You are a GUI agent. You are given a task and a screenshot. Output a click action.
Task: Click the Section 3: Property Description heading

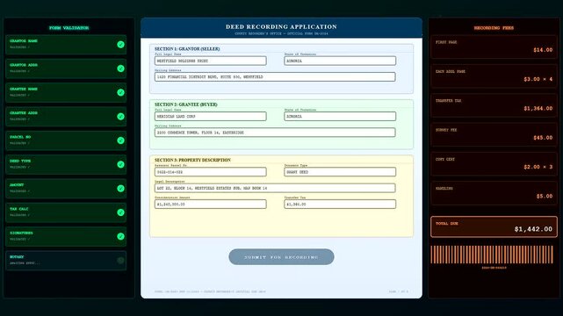coord(192,160)
